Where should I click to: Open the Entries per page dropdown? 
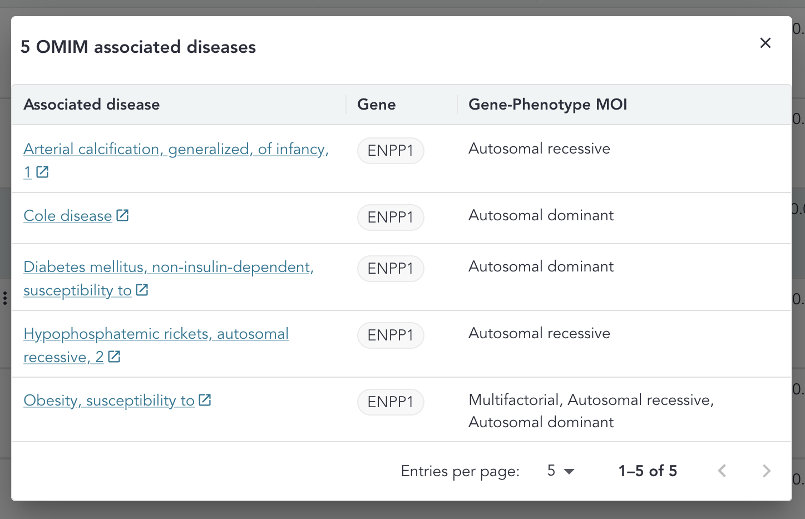point(559,471)
